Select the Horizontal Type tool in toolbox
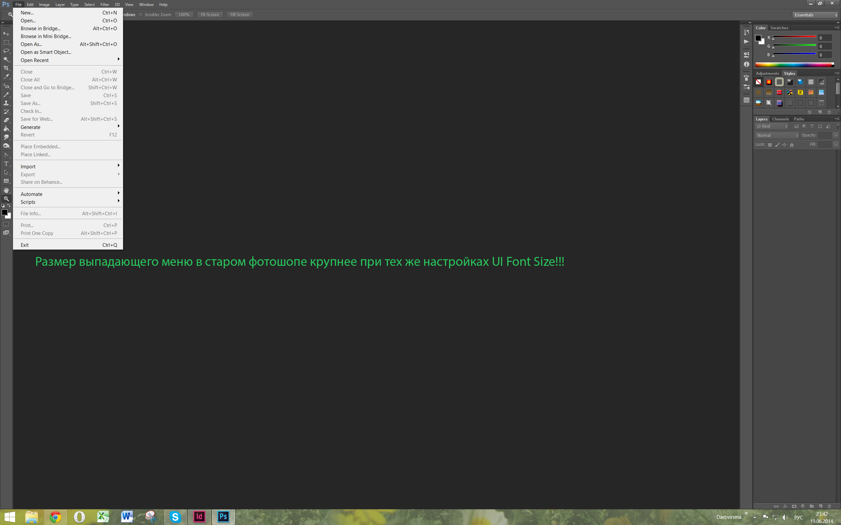The width and height of the screenshot is (841, 525). (x=6, y=164)
